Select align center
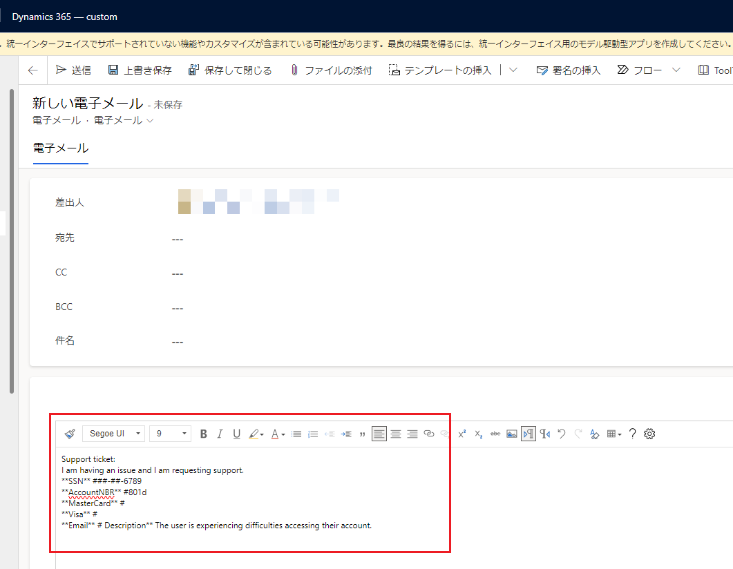The height and width of the screenshot is (569, 733). (x=395, y=434)
